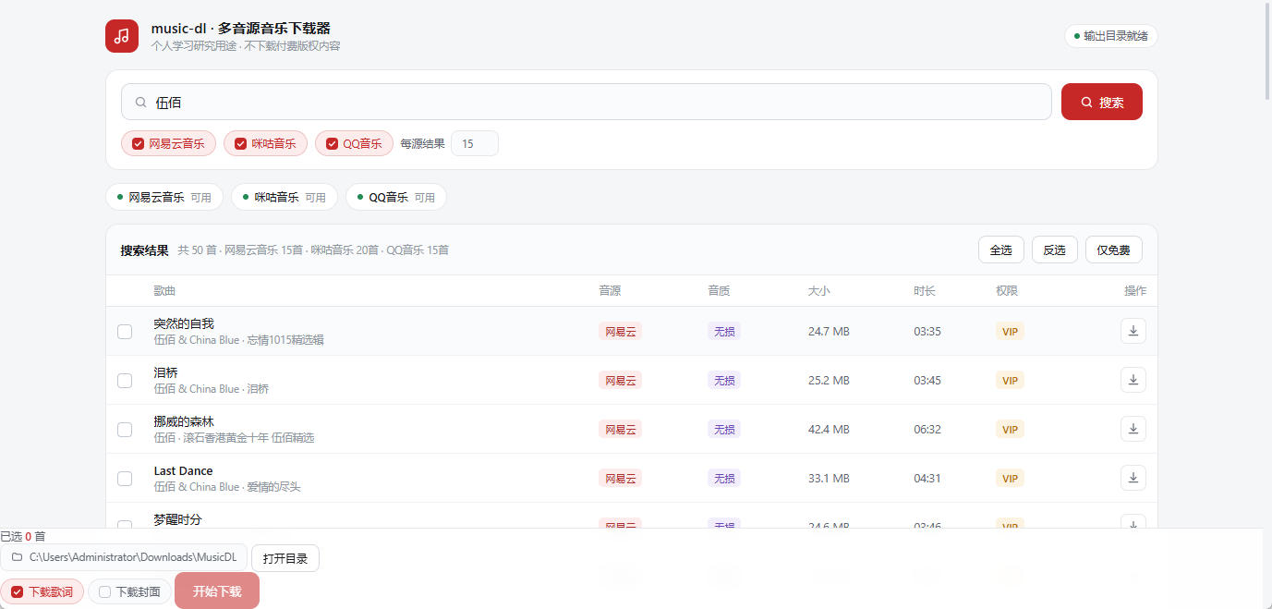Click the 输出目录就绪 status badge

(x=1111, y=36)
